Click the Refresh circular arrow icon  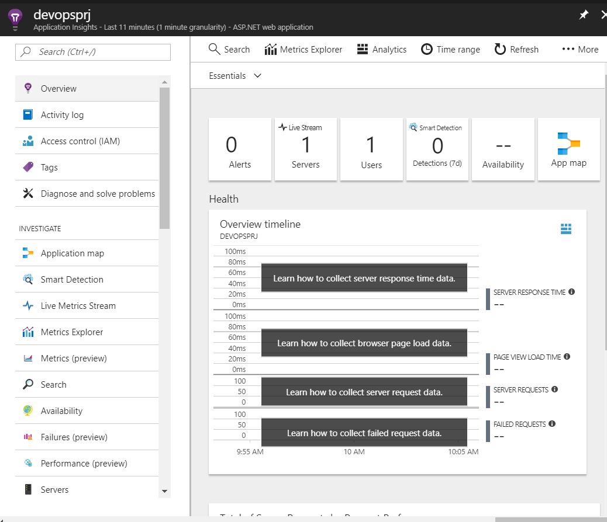click(x=500, y=49)
